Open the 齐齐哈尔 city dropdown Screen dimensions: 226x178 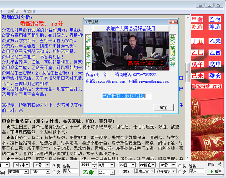pyautogui.click(x=174, y=172)
